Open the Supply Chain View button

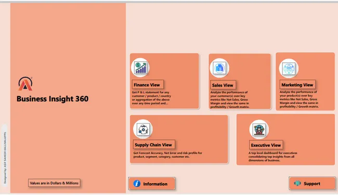(154, 145)
